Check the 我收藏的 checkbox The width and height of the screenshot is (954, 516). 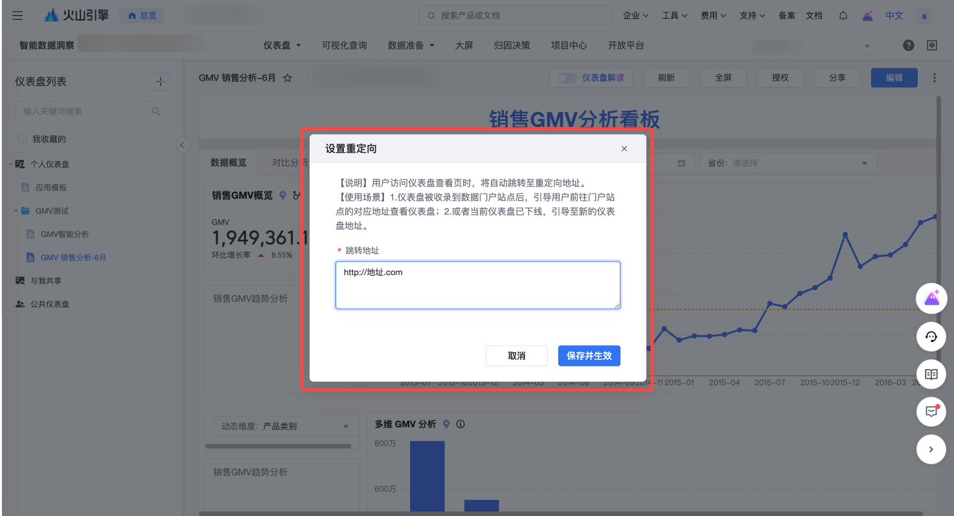coord(23,139)
